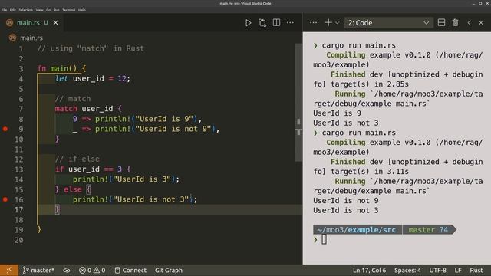The image size is (491, 276).
Task: Toggle breakpoint on line 9
Action: (x=5, y=129)
